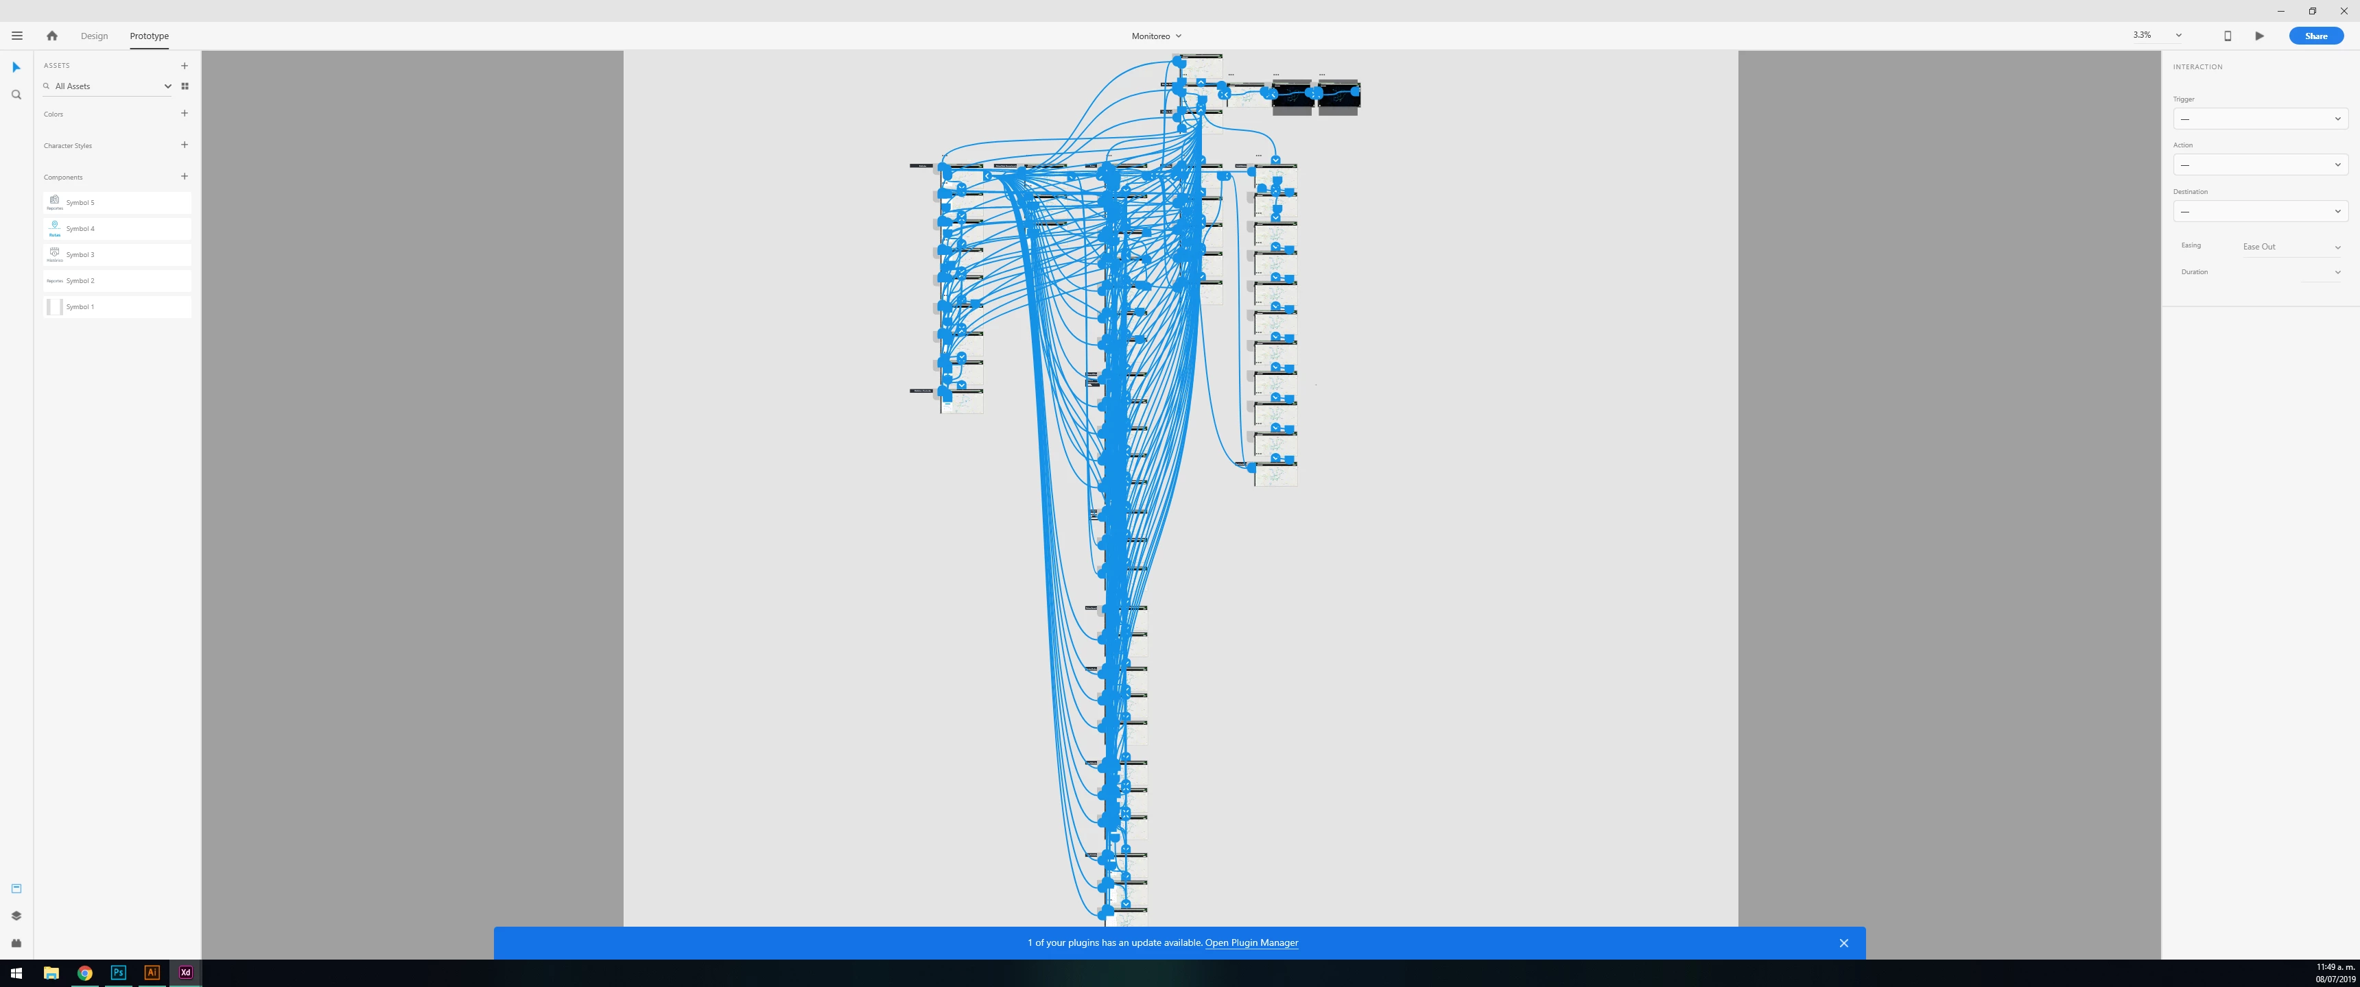Click the Home icon
Screen dimensions: 2360x987
pyautogui.click(x=52, y=36)
